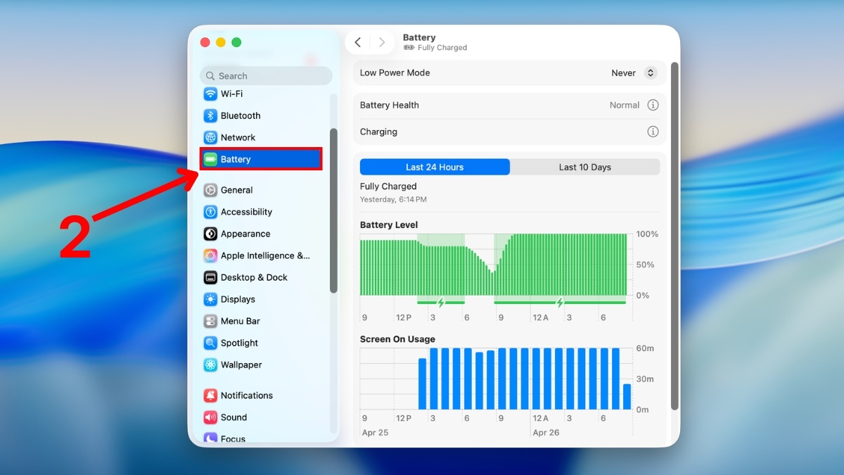Viewport: 844px width, 475px height.
Task: Go forward with the right chevron
Action: tap(381, 42)
